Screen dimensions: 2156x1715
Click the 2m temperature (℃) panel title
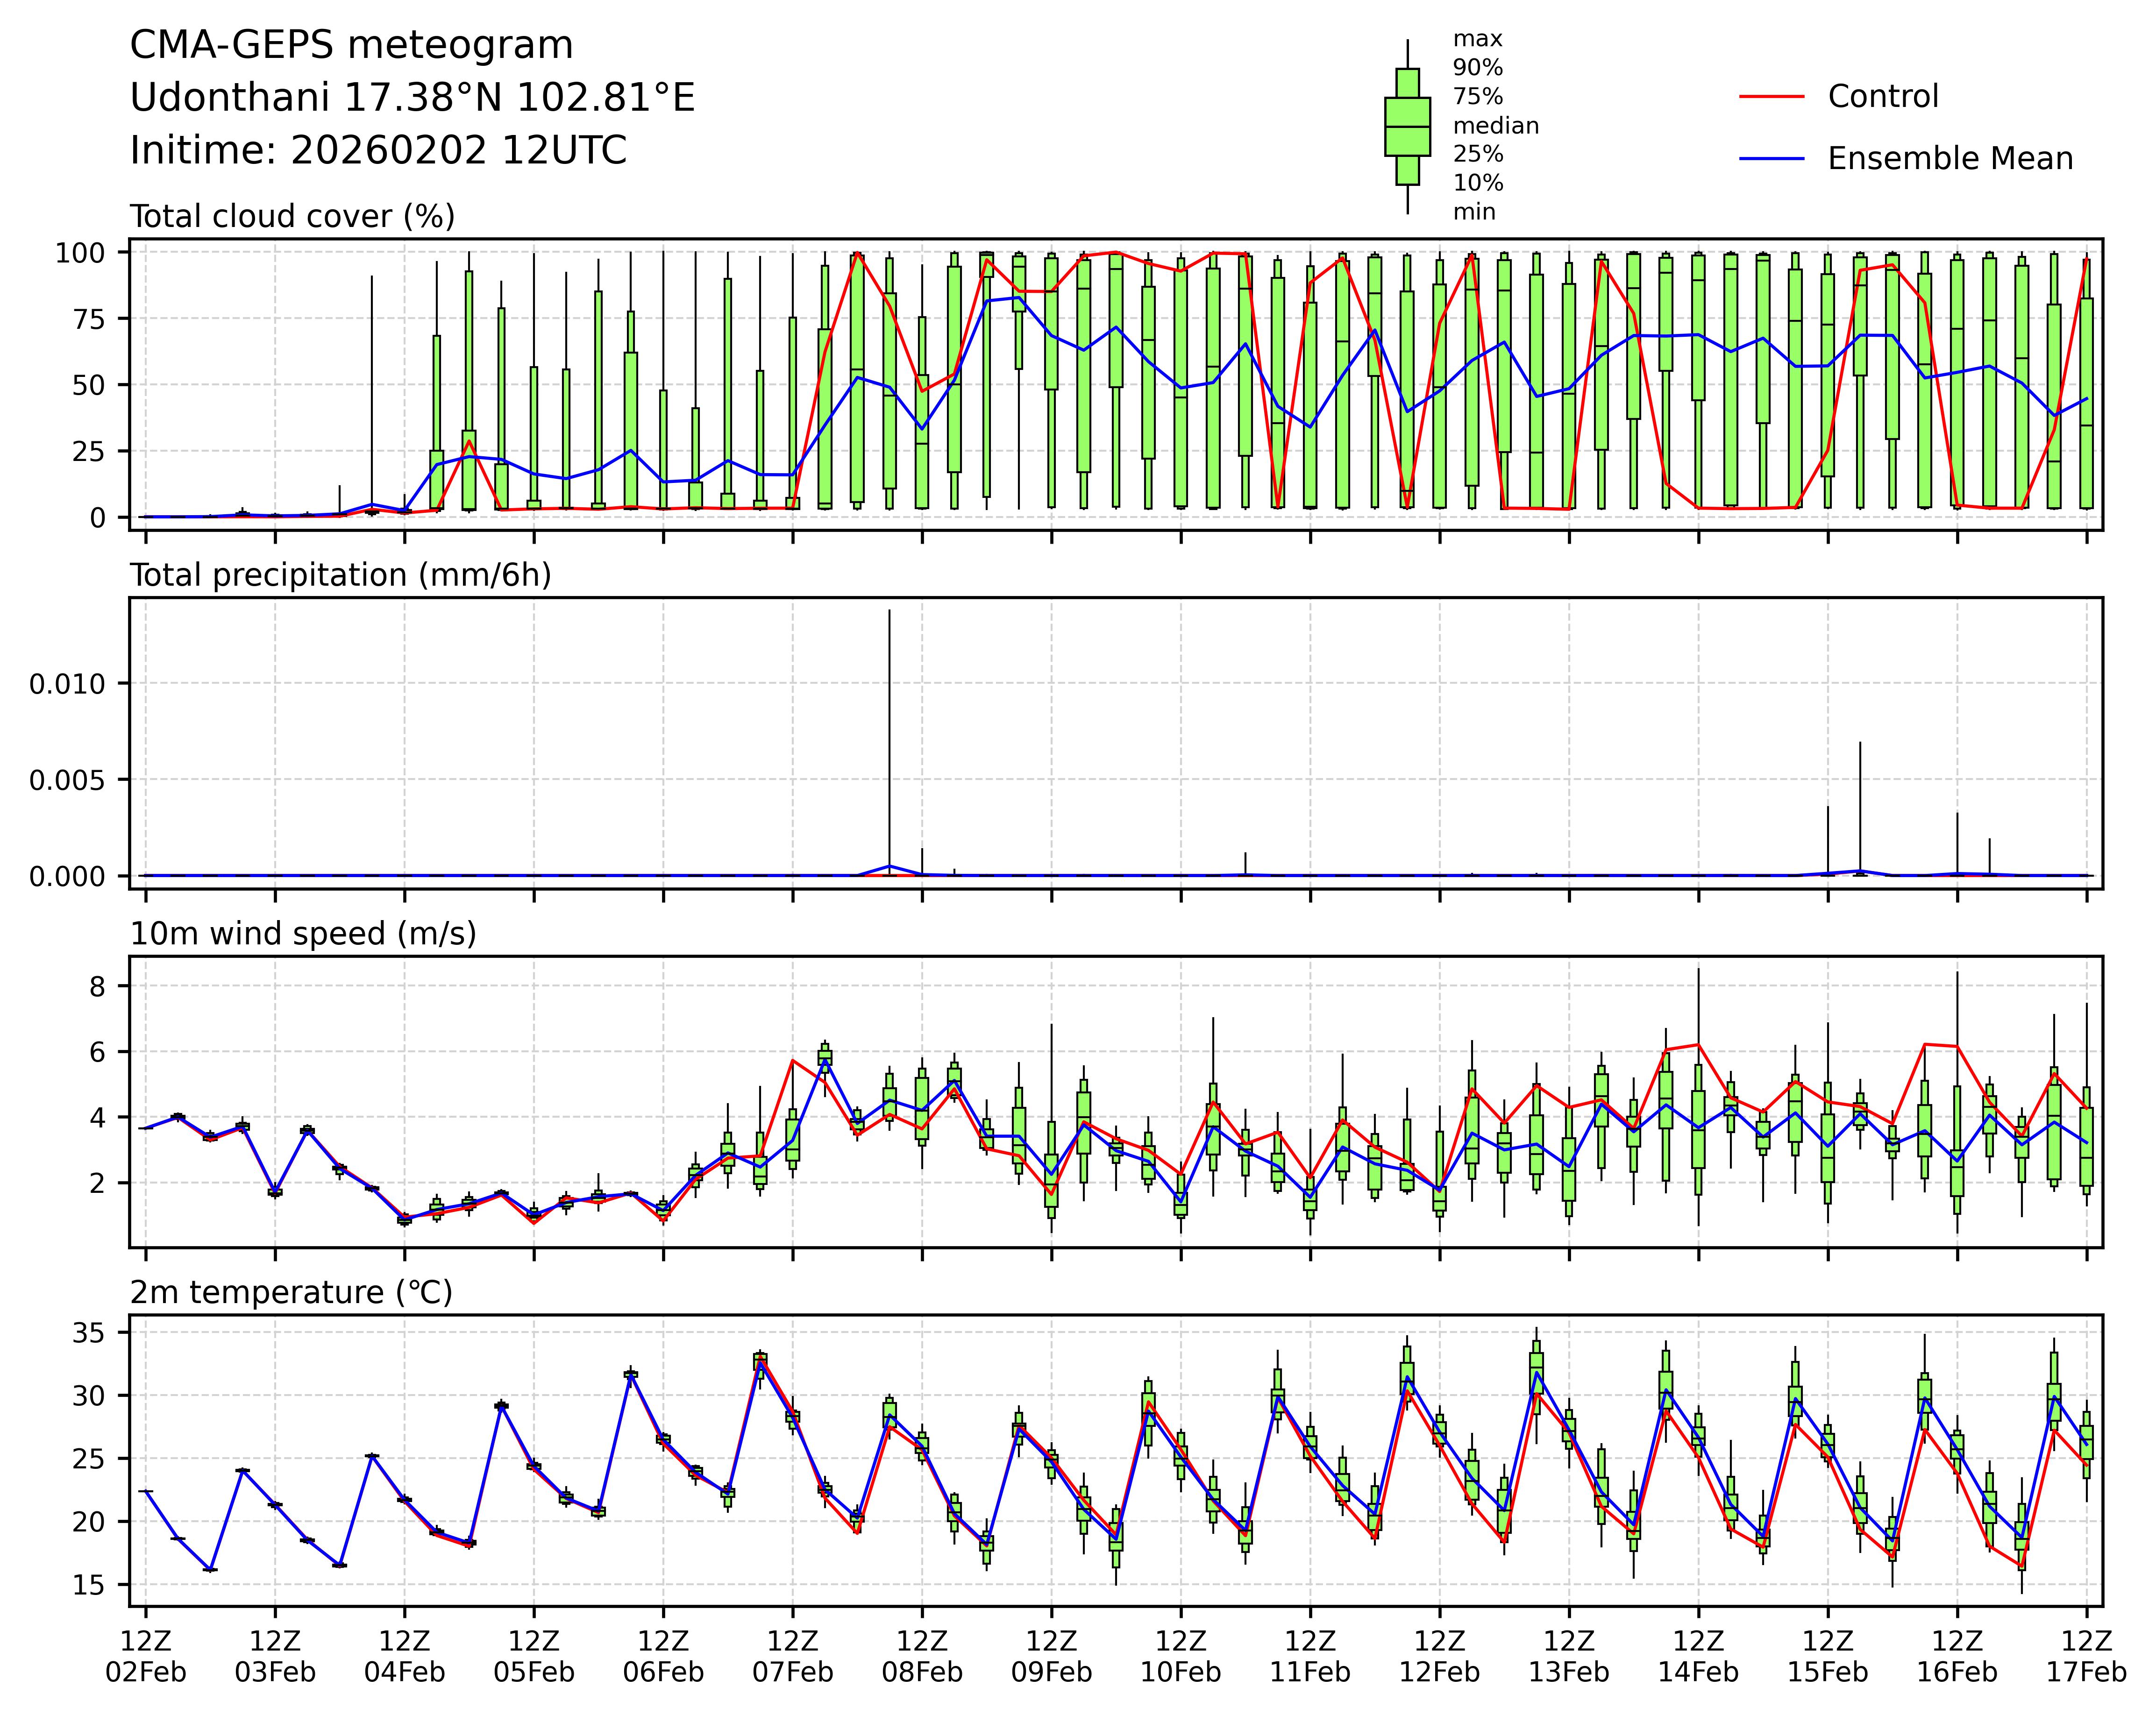291,1293
